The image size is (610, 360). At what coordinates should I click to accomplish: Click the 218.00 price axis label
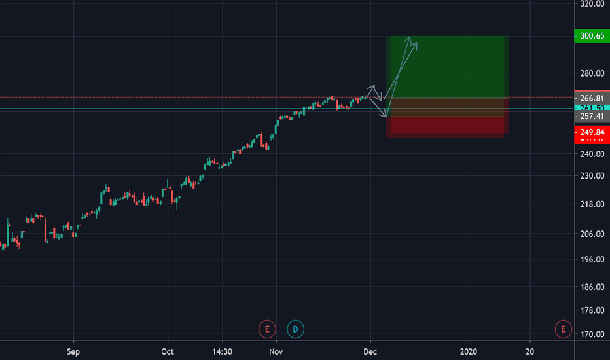(592, 204)
